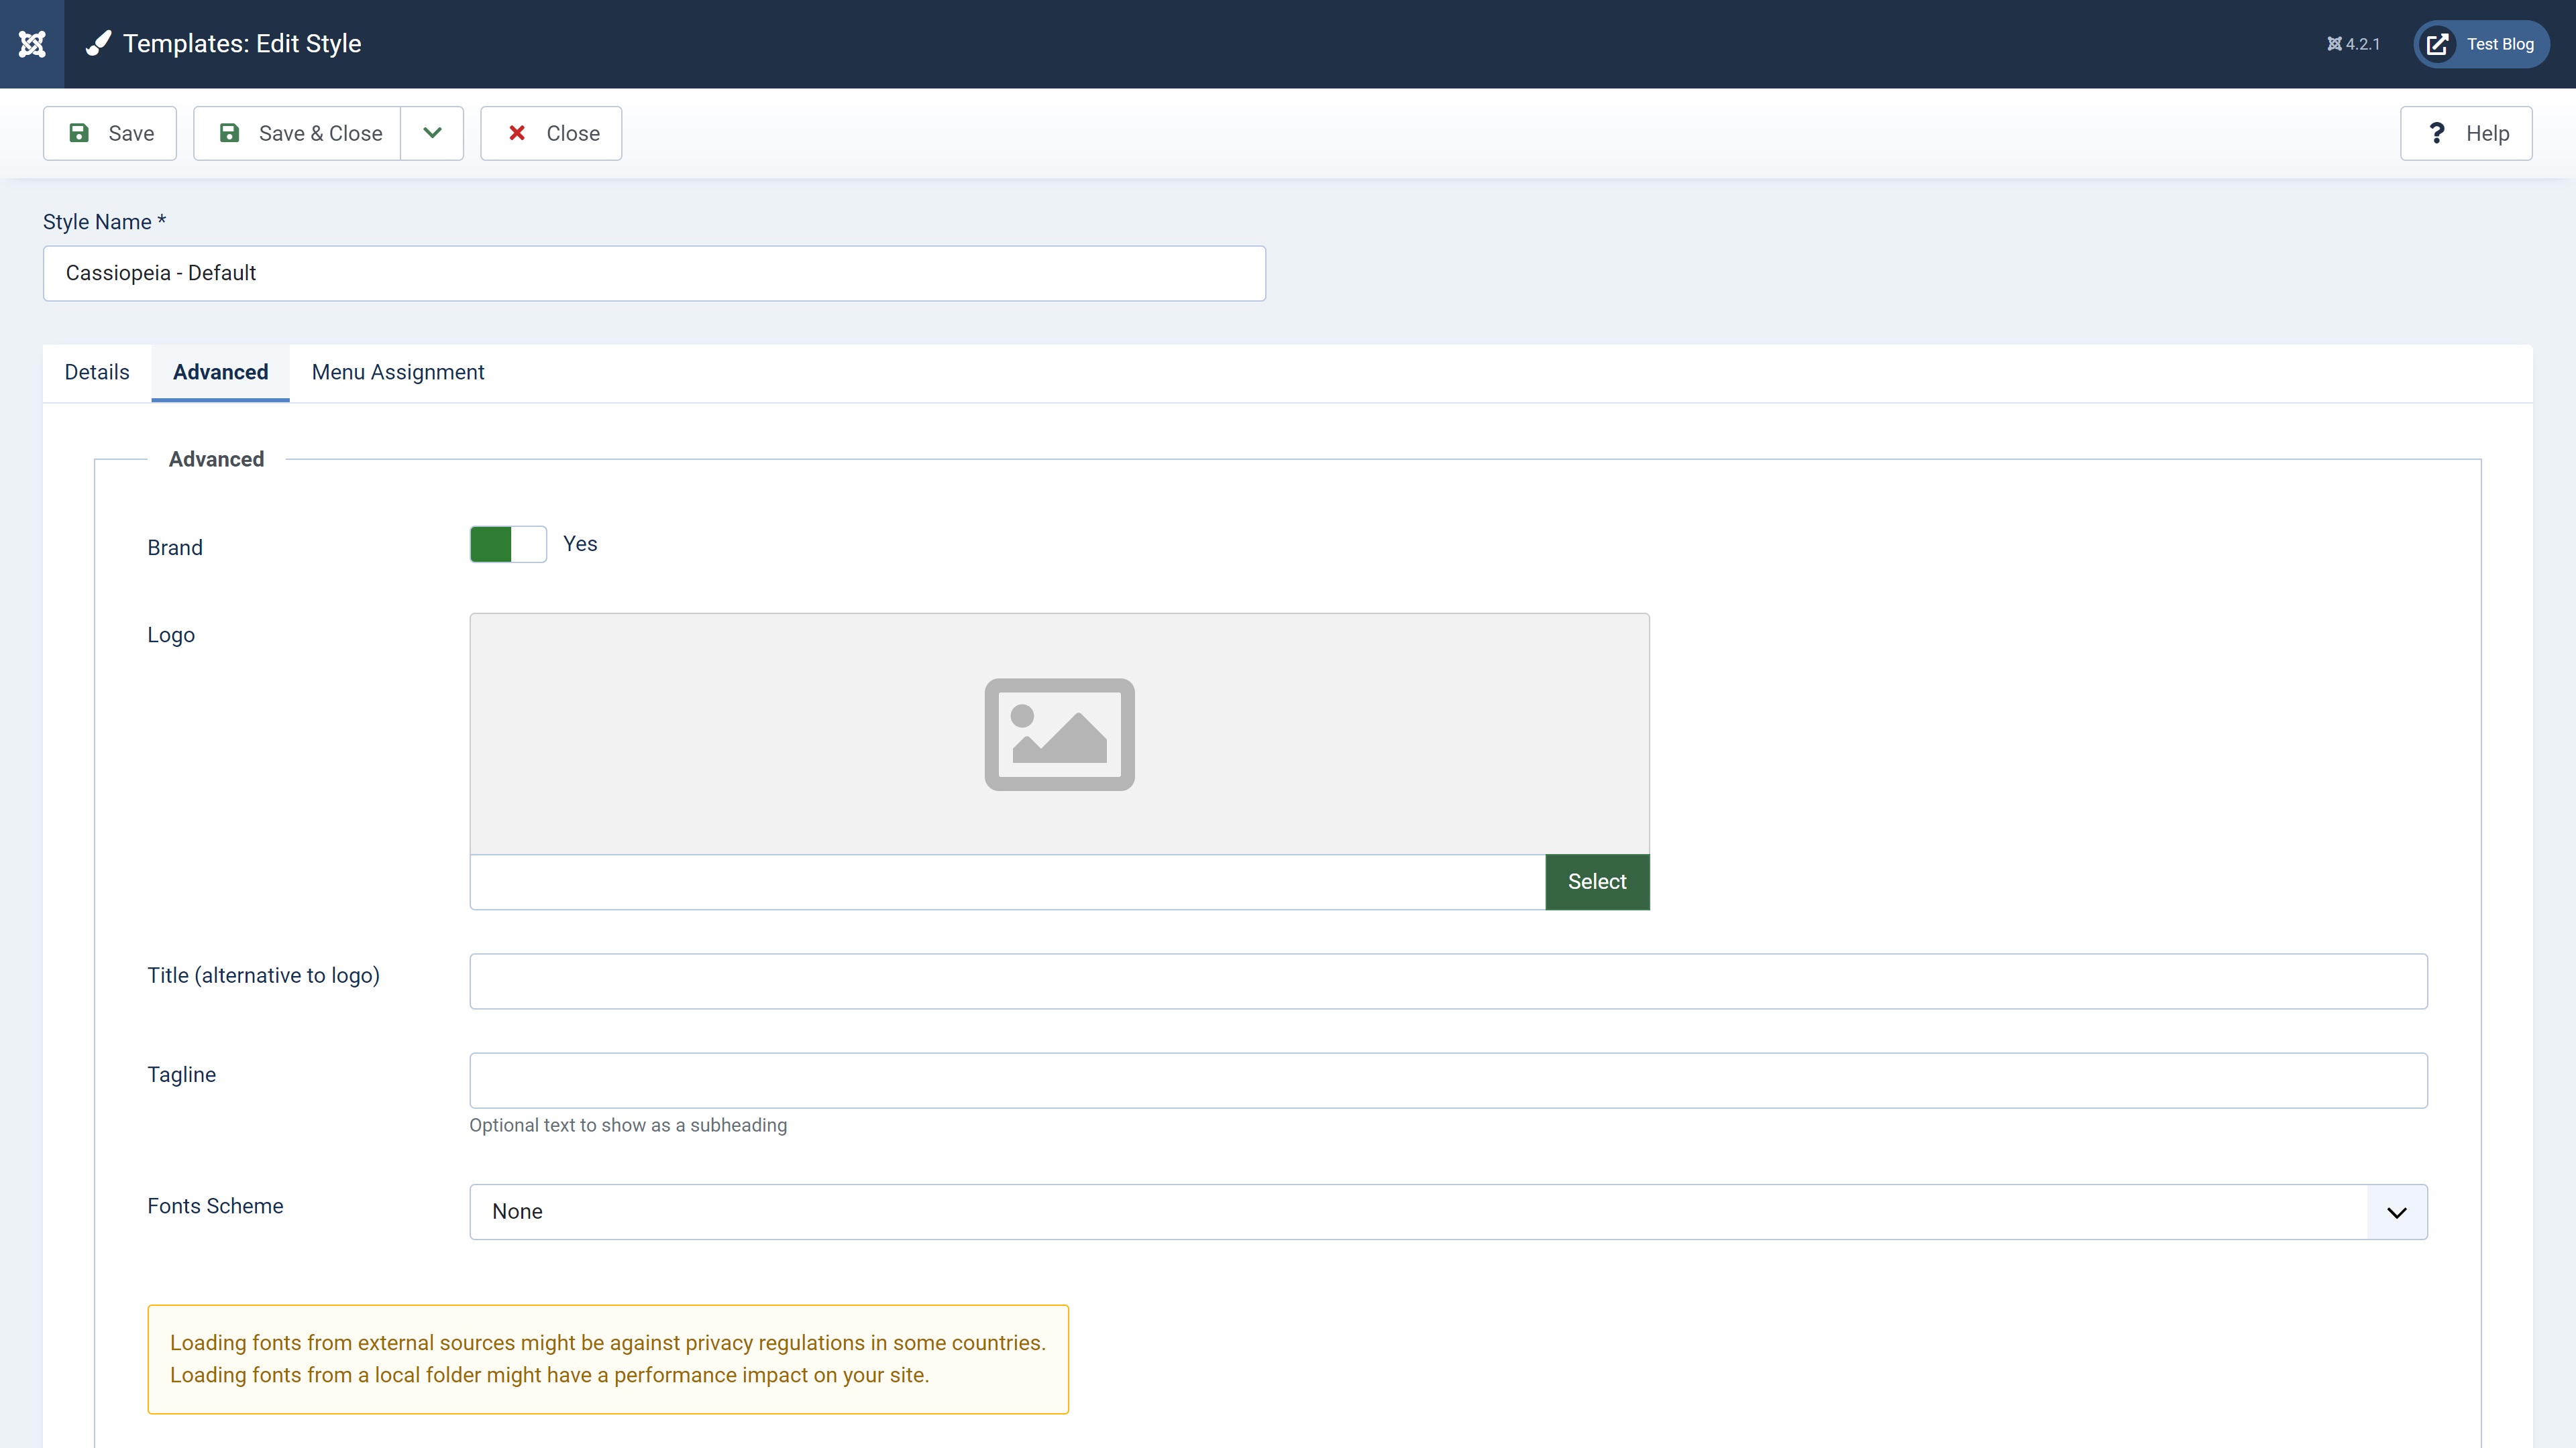2576x1448 pixels.
Task: Click the Help question mark icon
Action: click(x=2438, y=133)
